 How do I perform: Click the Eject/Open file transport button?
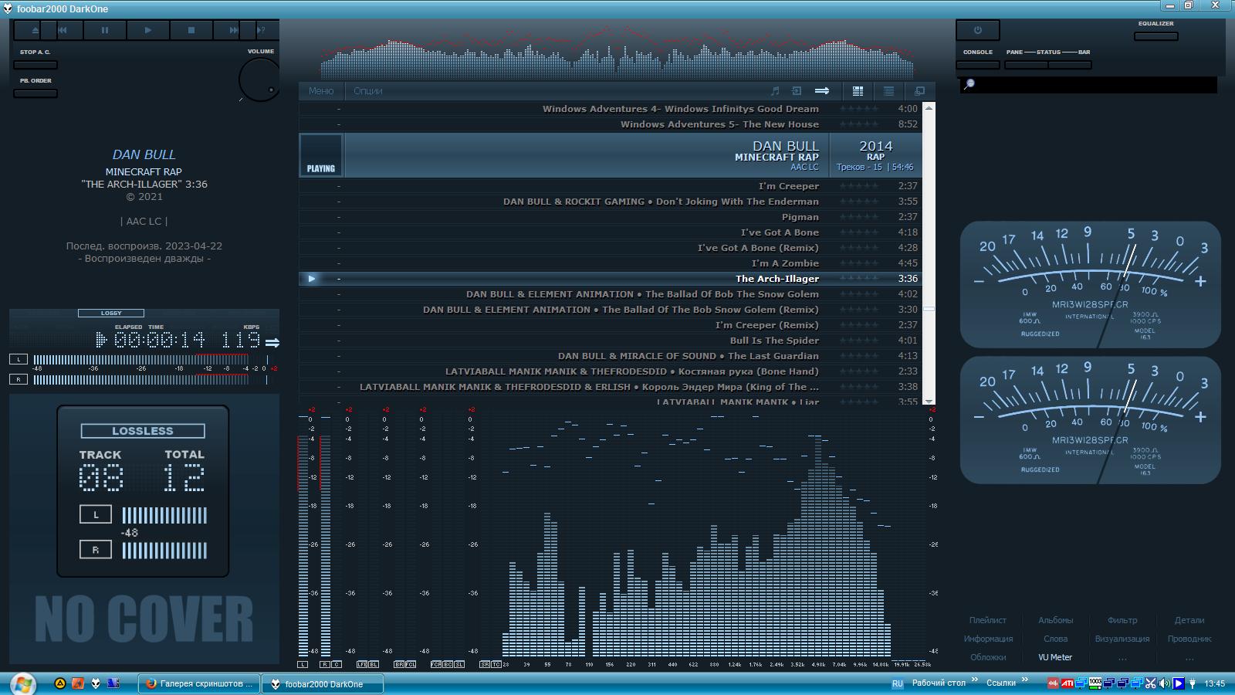35,30
